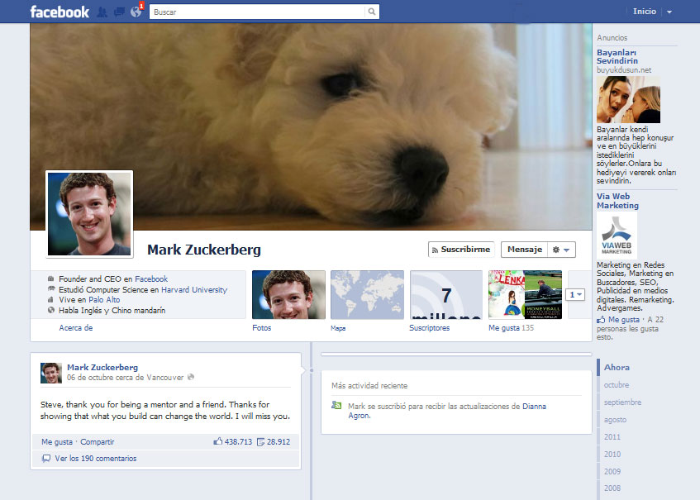Focus the Buscar search field
Screen dimensions: 700x500
click(x=258, y=12)
